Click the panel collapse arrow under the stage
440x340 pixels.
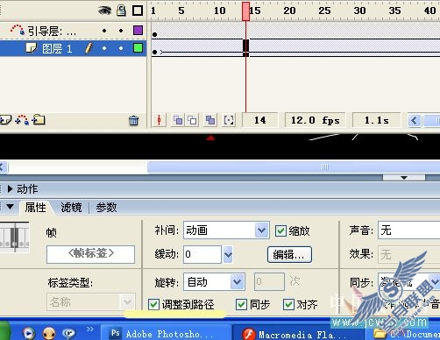tap(404, 178)
